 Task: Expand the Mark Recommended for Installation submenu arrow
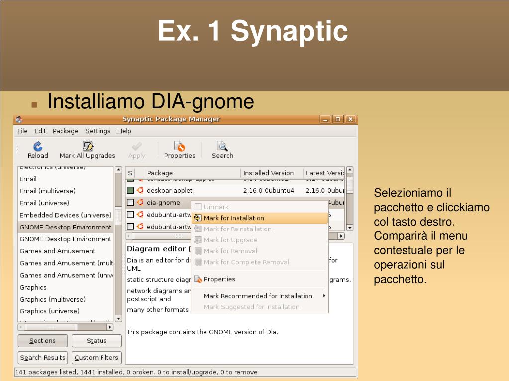[x=324, y=296]
